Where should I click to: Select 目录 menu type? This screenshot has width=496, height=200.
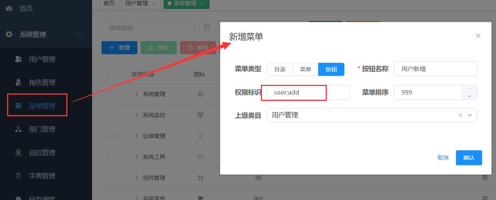point(280,69)
